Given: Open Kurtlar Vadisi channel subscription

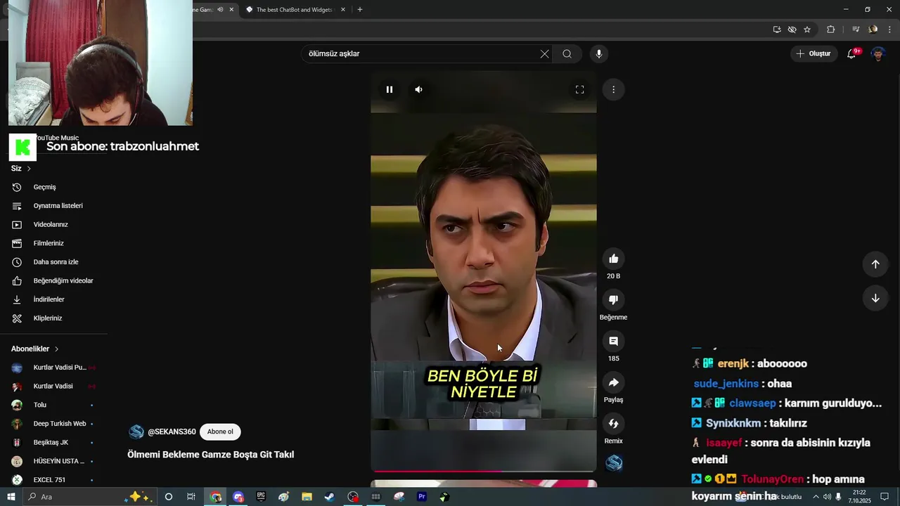Looking at the screenshot, I should 53,387.
